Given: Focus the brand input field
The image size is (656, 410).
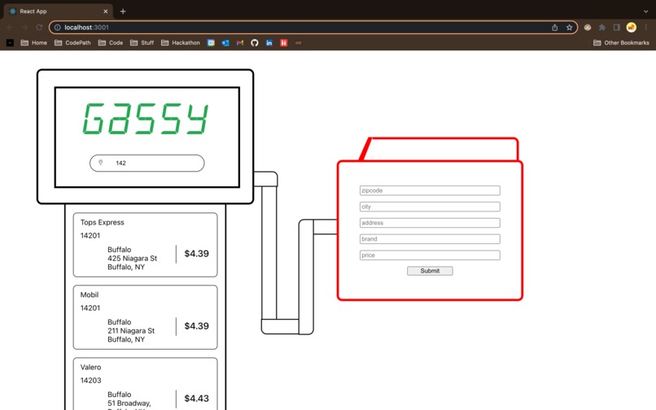Looking at the screenshot, I should [430, 239].
